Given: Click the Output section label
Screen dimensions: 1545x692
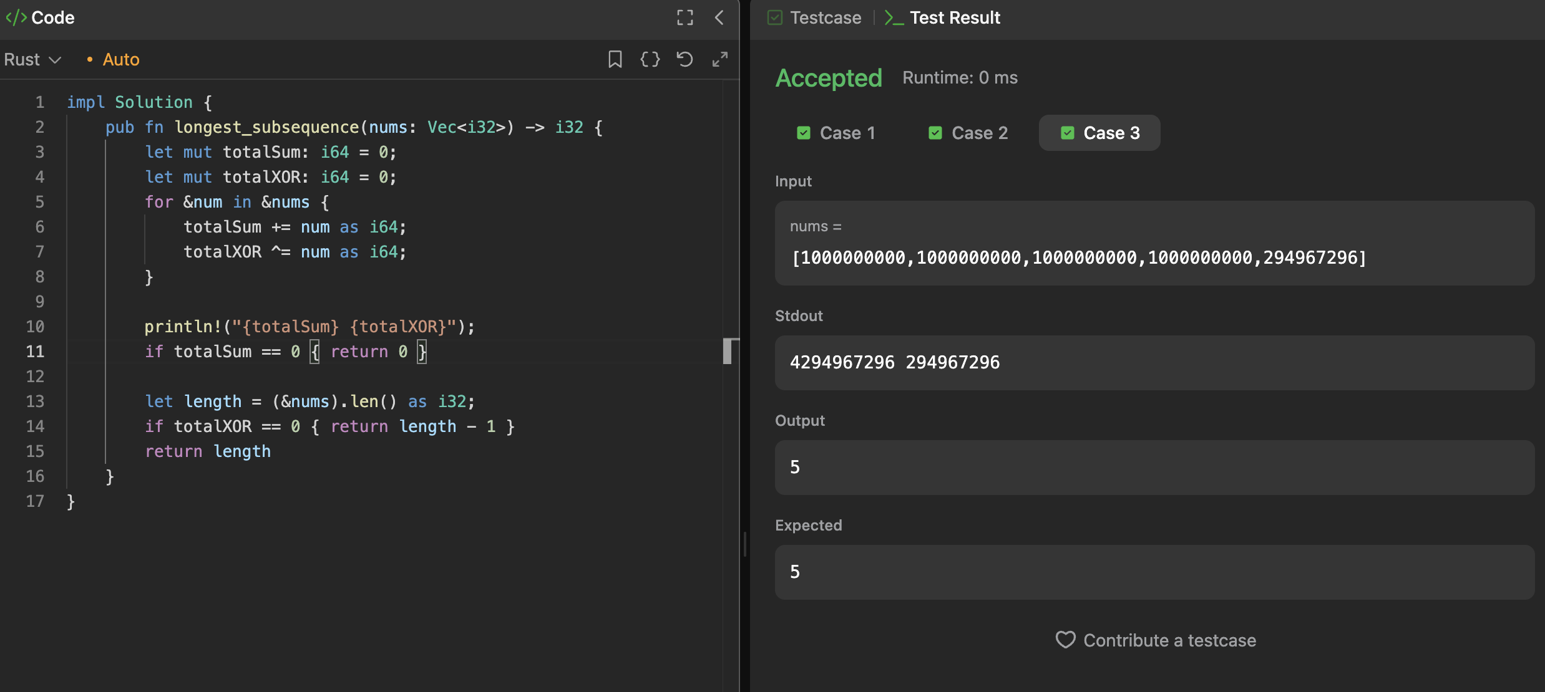Looking at the screenshot, I should [x=800, y=421].
